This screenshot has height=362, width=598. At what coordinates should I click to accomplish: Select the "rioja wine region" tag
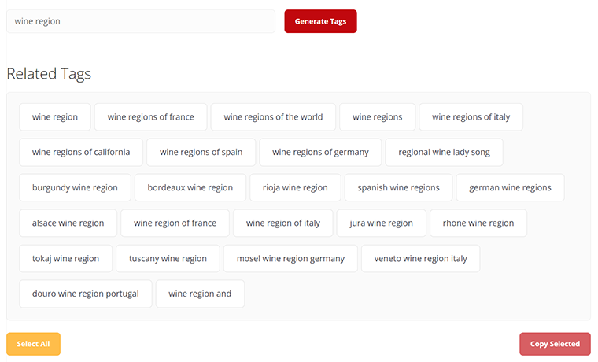(x=295, y=187)
